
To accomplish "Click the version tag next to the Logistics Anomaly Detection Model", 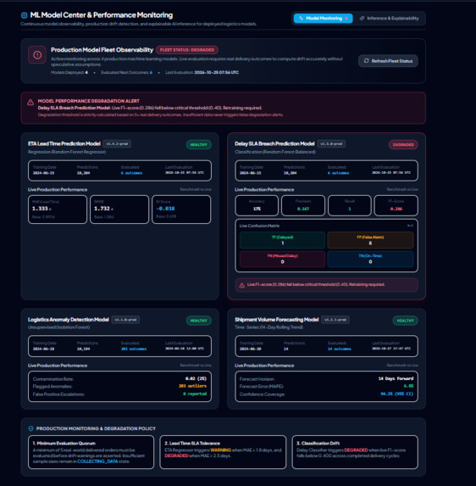I will 125,320.
